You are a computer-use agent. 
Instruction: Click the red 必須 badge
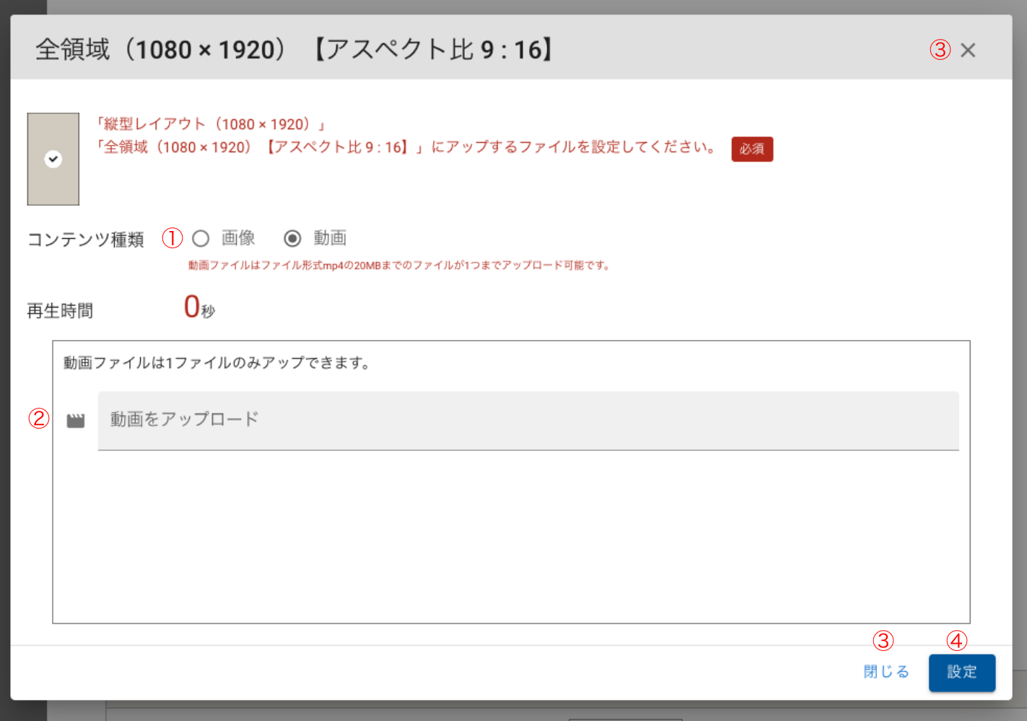751,149
